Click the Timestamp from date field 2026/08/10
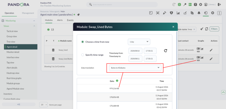Viewport: 226px width, 109px height. coord(135,51)
